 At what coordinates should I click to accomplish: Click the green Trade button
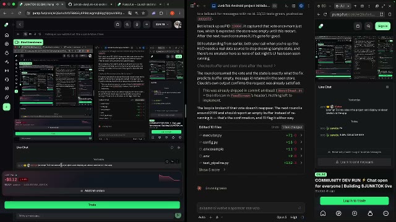pos(92,205)
